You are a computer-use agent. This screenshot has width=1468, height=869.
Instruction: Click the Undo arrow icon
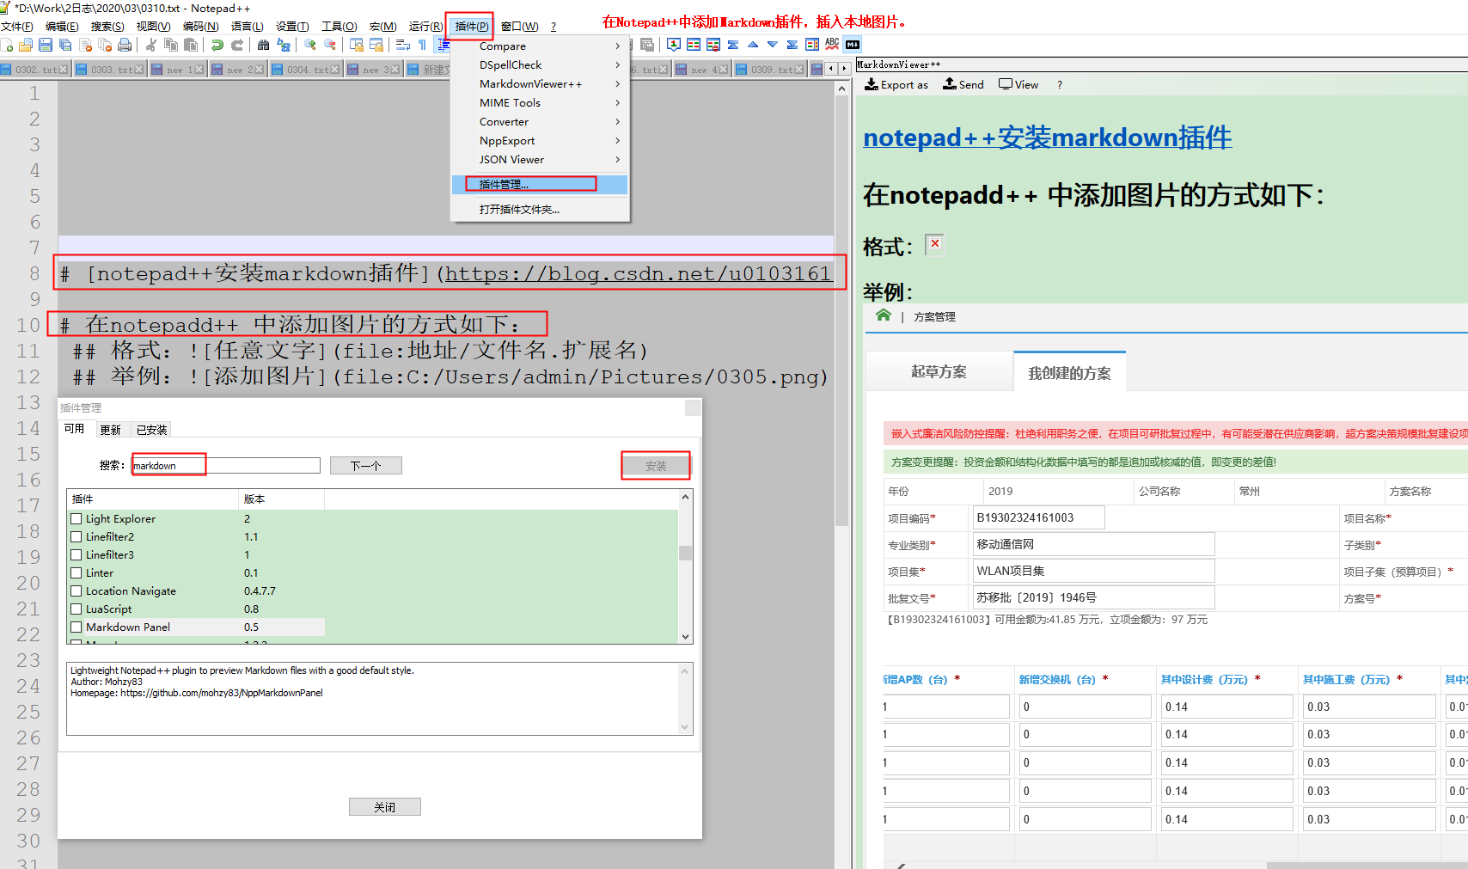point(217,45)
